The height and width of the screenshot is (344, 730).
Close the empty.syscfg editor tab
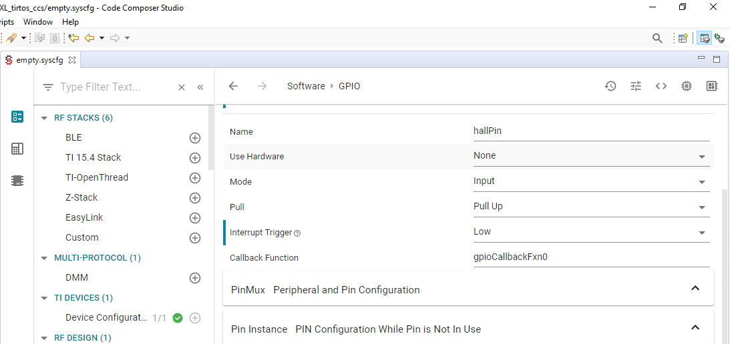[72, 60]
